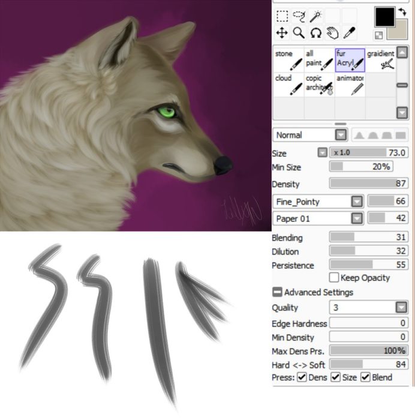Click the brush list scrollbar thumb
The width and height of the screenshot is (415, 420).
(x=402, y=85)
